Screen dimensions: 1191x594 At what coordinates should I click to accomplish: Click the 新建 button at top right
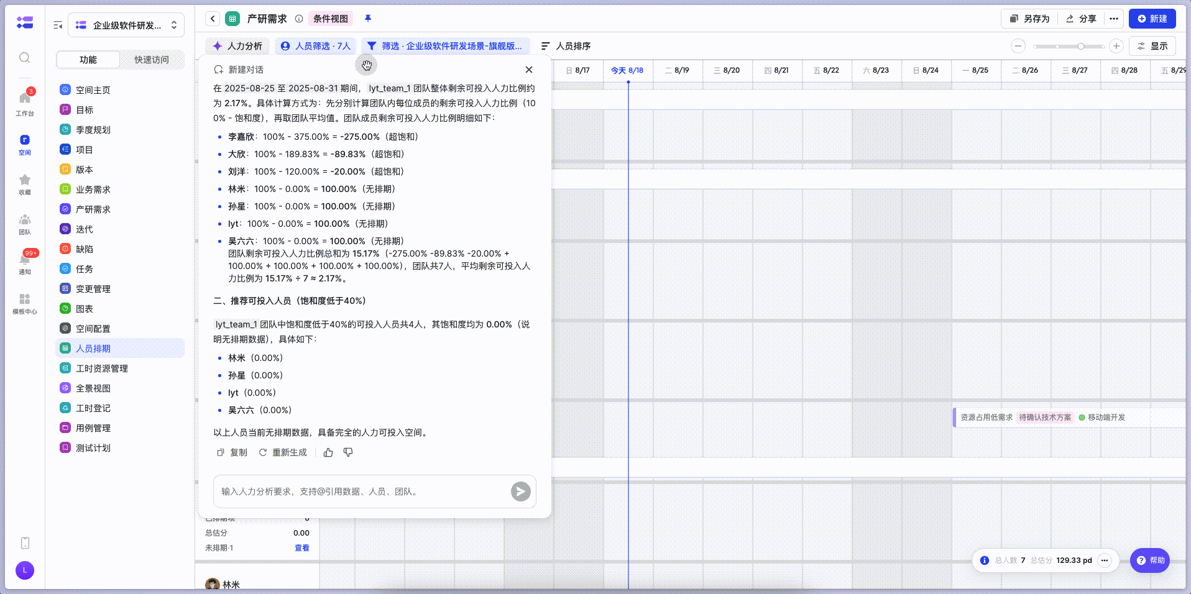coord(1152,19)
